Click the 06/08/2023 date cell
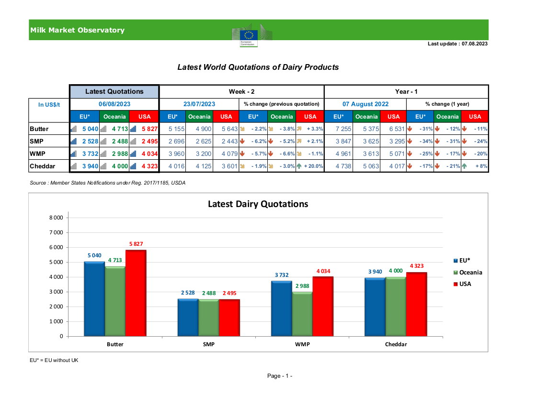The image size is (560, 395). tap(114, 104)
